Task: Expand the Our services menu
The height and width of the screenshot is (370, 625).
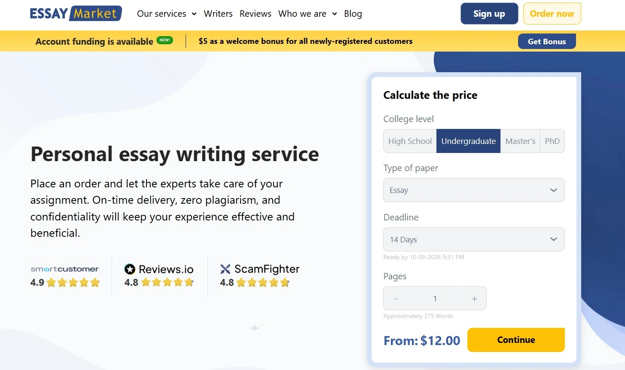Action: (167, 14)
